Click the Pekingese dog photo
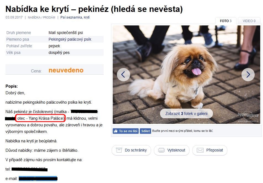The height and width of the screenshot is (183, 263). (x=186, y=75)
